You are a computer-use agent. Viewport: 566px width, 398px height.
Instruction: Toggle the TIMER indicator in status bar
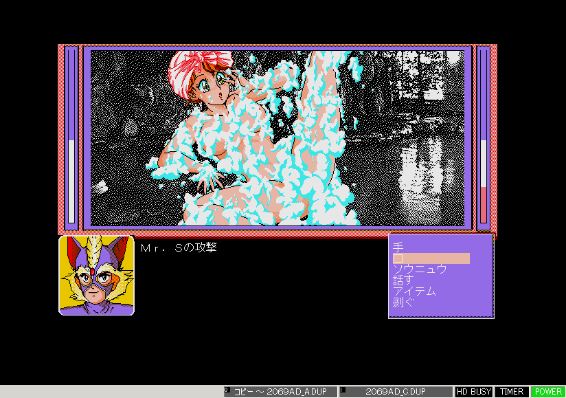(x=512, y=392)
